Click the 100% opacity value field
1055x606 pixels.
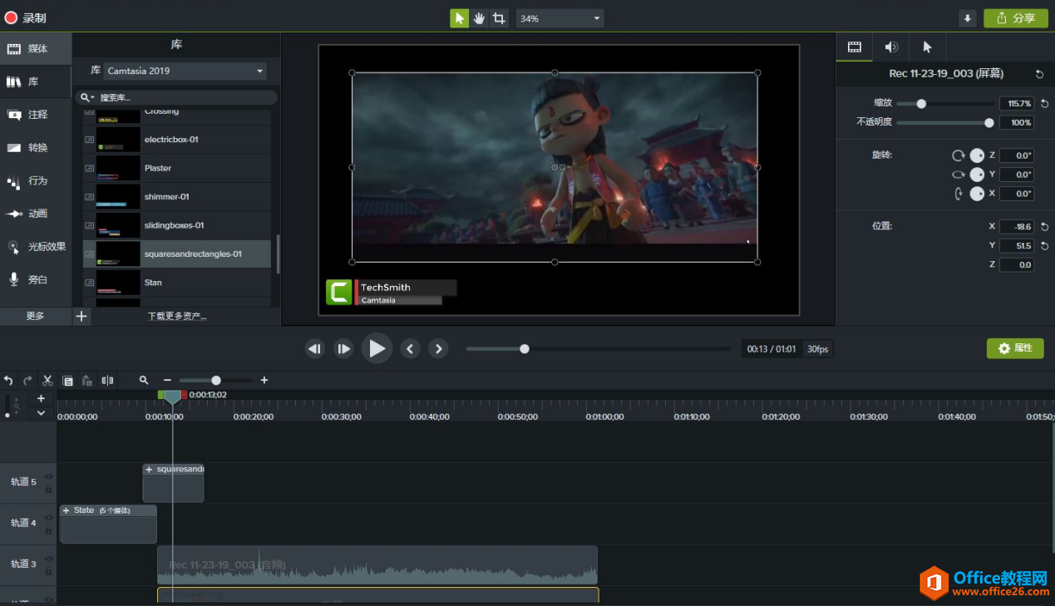pos(1016,123)
